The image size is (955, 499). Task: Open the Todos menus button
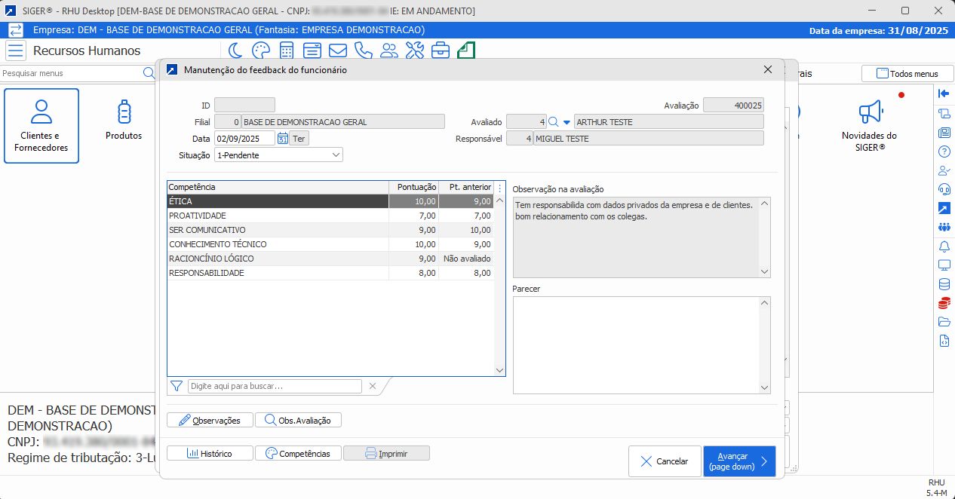(907, 74)
